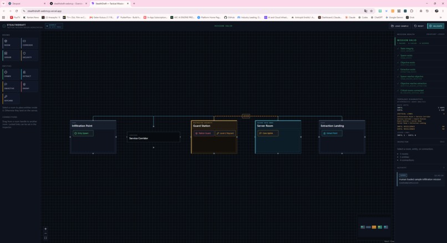Click the StealthDraft logo icon
Viewport: 447px width, 243px height.
[x=4, y=26]
